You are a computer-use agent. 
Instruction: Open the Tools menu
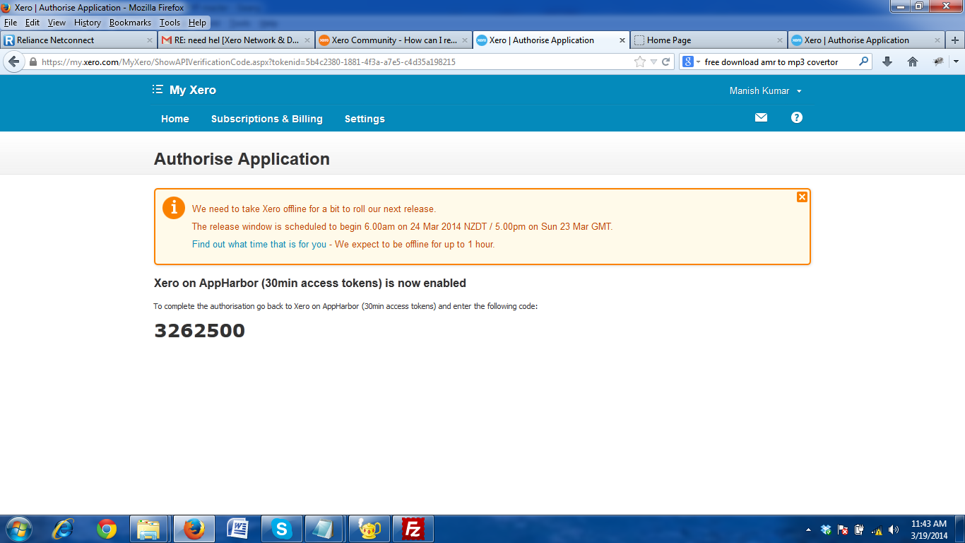[170, 23]
